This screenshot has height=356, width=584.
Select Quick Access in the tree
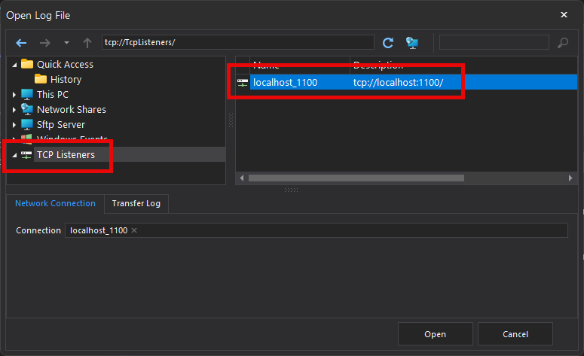tap(65, 65)
